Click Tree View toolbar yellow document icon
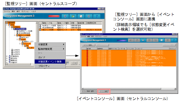Image resolution: width=179 pixels, height=103 pixels. coord(65,16)
